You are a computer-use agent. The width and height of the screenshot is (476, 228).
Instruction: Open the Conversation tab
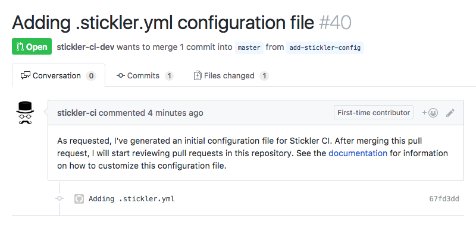(x=58, y=75)
